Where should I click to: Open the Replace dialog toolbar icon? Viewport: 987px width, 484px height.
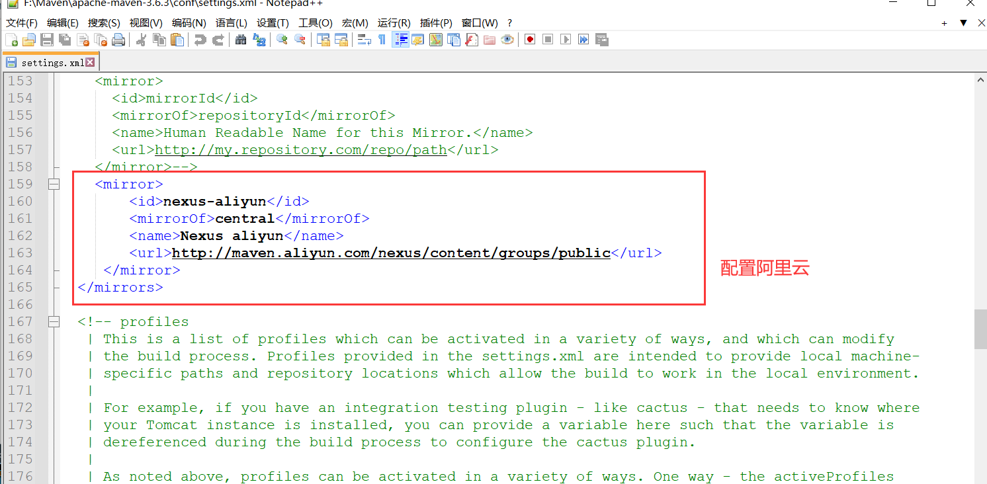click(x=259, y=40)
